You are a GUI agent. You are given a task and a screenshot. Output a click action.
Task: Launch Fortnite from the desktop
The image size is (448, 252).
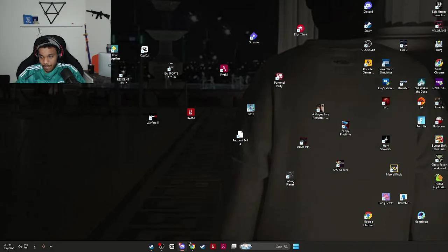[421, 122]
